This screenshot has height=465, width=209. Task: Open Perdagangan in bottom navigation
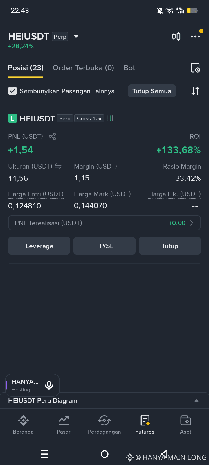(x=105, y=425)
